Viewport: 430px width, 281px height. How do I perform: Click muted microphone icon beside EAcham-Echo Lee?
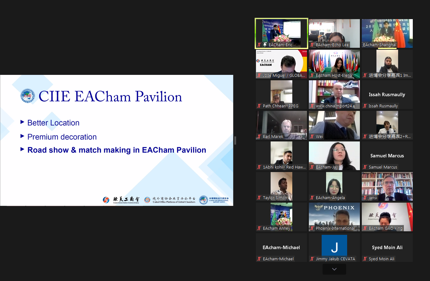coord(312,45)
